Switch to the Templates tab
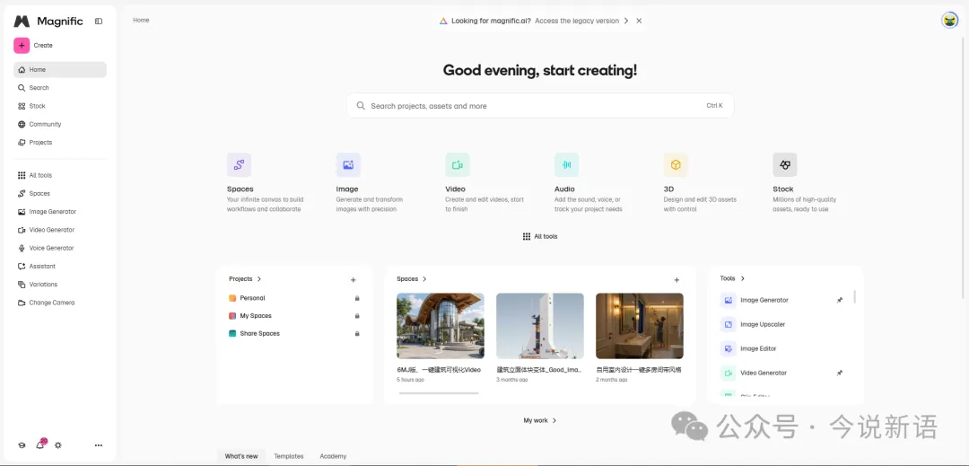This screenshot has height=466, width=969. tap(289, 456)
